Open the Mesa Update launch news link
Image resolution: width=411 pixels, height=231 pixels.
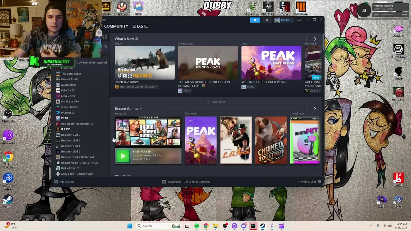[x=204, y=84]
